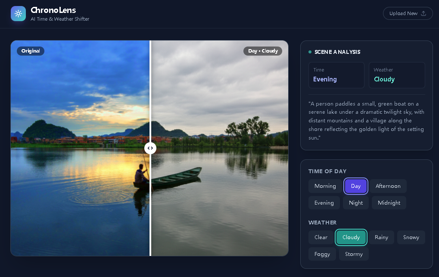Image resolution: width=439 pixels, height=277 pixels.
Task: Switch weather to Foggy
Action: [x=322, y=254]
